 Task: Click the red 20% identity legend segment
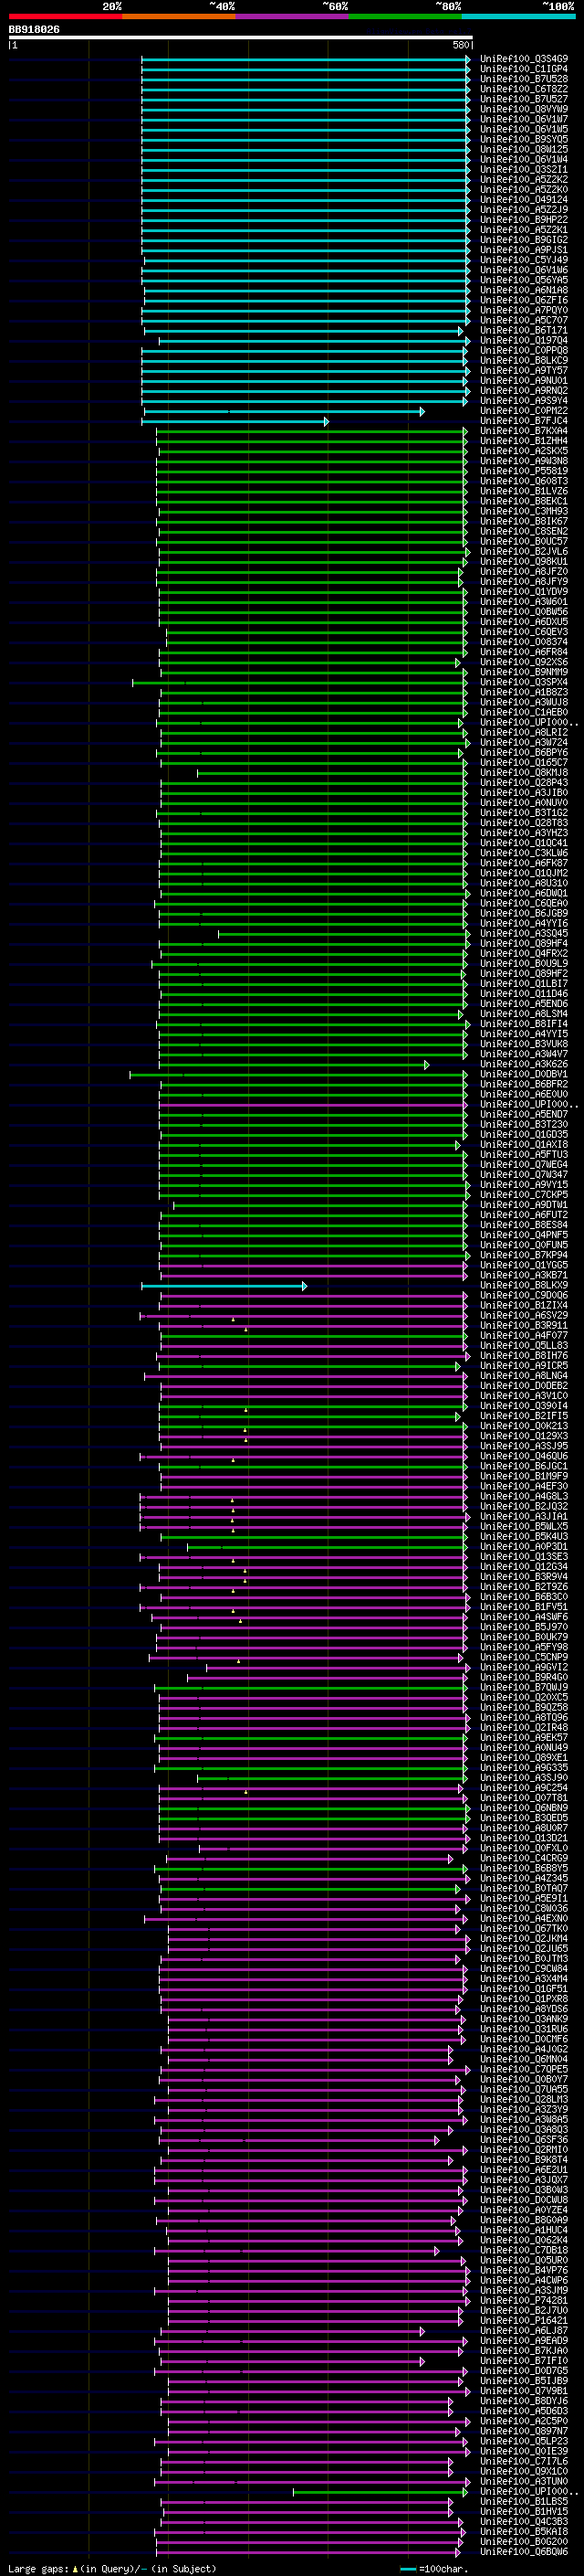(x=65, y=16)
